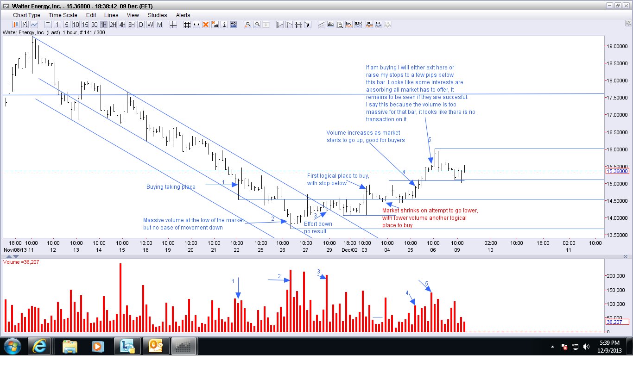Click the greyed-out +c chart icon
This screenshot has width=633, height=379.
pyautogui.click(x=388, y=25)
